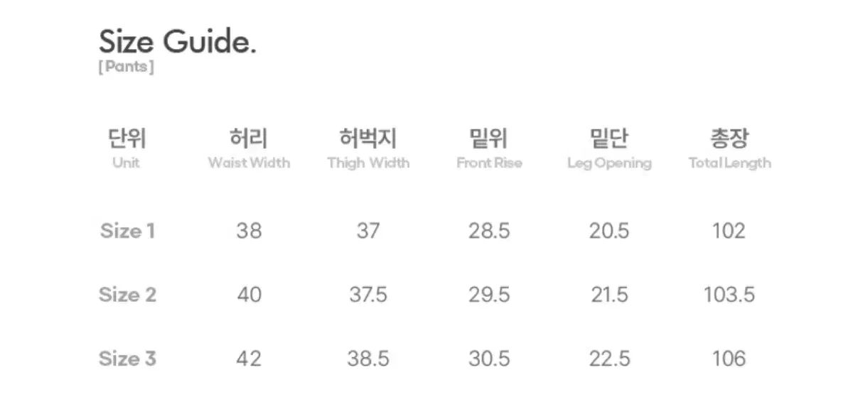This screenshot has height=402, width=853.
Task: Click Size 2 front rise value 29.5
Action: click(489, 295)
